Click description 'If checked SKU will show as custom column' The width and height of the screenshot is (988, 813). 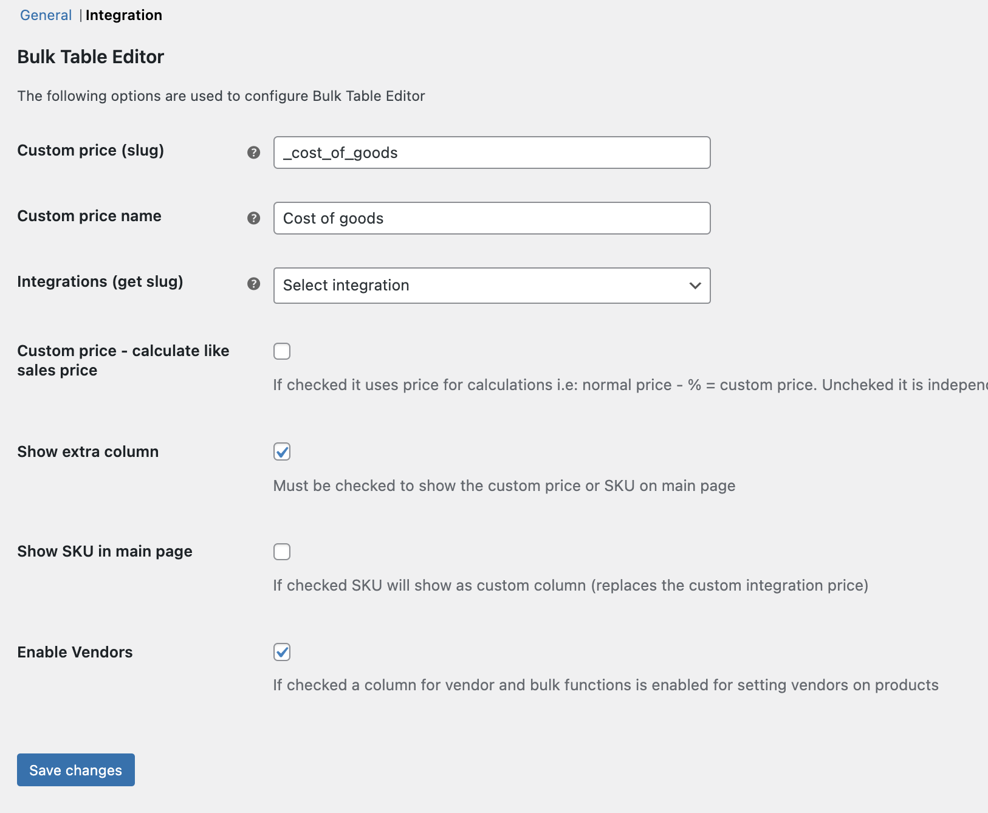point(571,585)
